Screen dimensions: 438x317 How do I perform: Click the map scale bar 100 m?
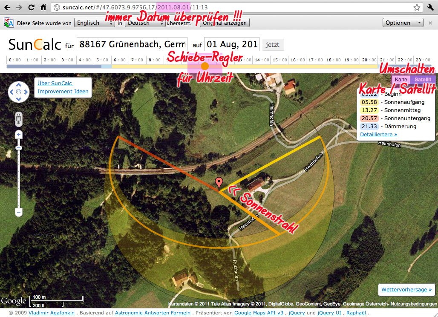tap(57, 299)
